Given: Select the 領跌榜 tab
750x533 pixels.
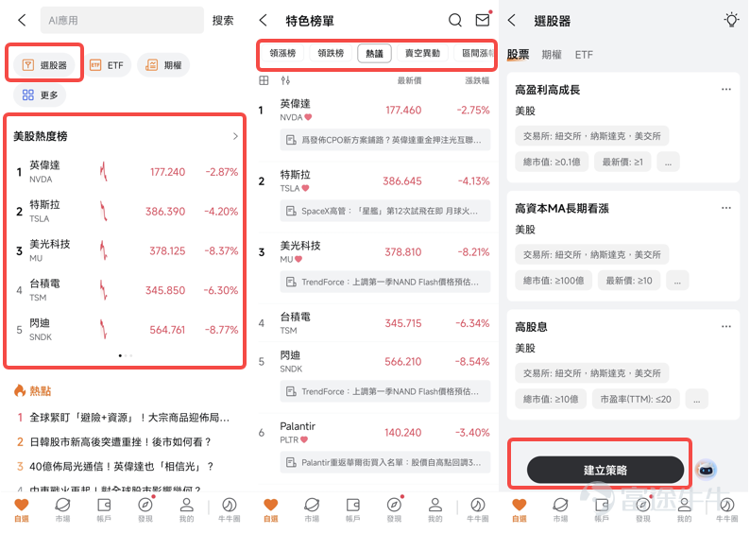Looking at the screenshot, I should [x=331, y=53].
